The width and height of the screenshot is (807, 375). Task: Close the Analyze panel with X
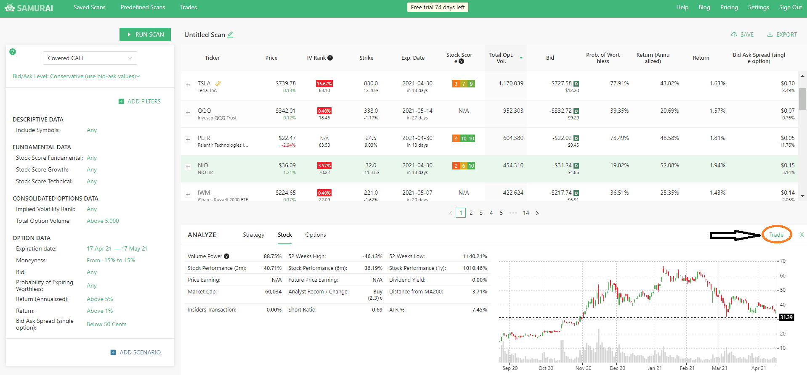(x=802, y=235)
